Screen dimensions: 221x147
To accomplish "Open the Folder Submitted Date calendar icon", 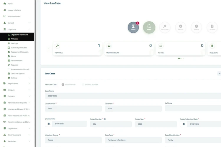I will pyautogui.click(x=184, y=124).
